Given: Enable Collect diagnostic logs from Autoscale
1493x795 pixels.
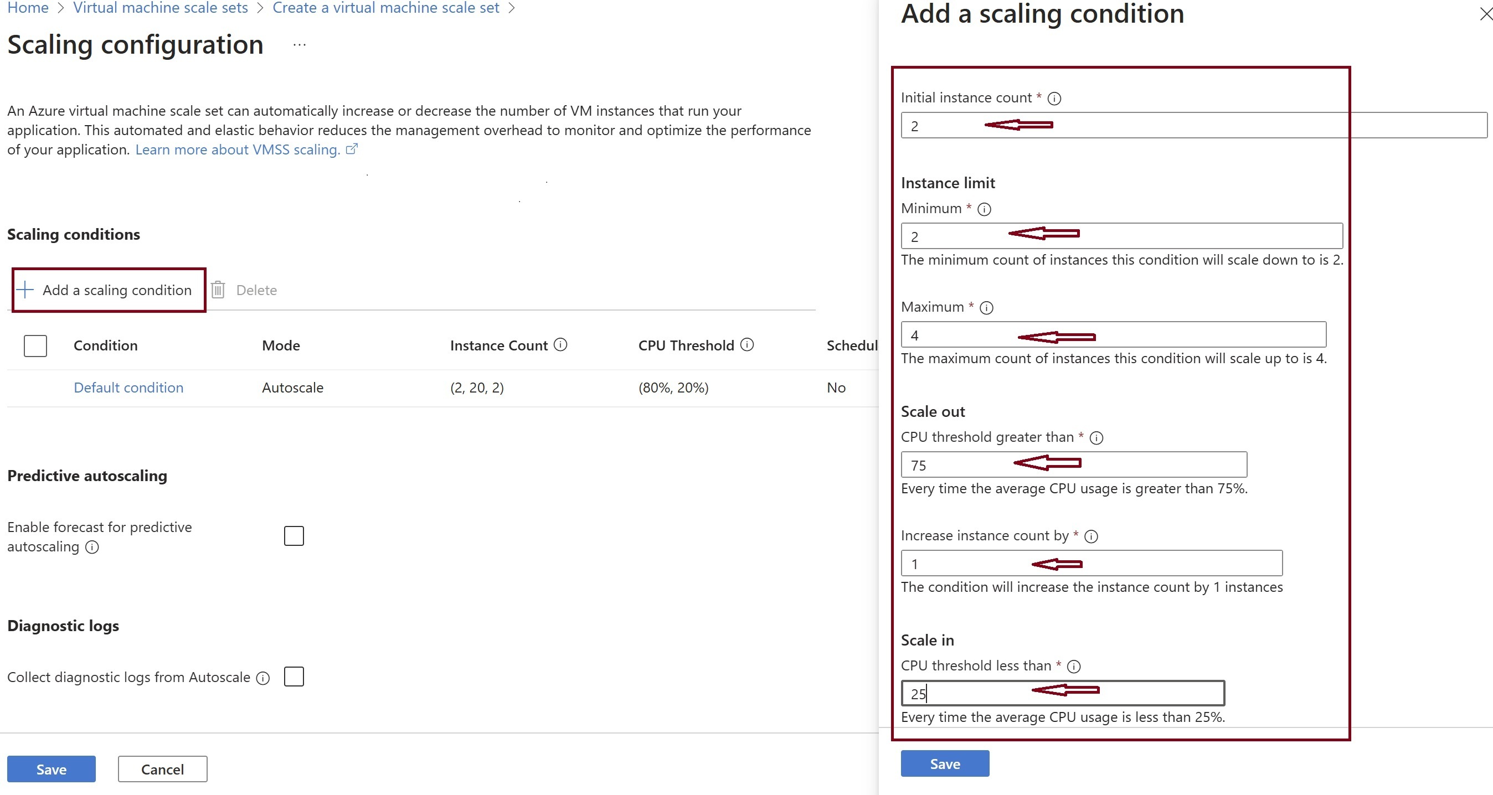Looking at the screenshot, I should (x=294, y=677).
